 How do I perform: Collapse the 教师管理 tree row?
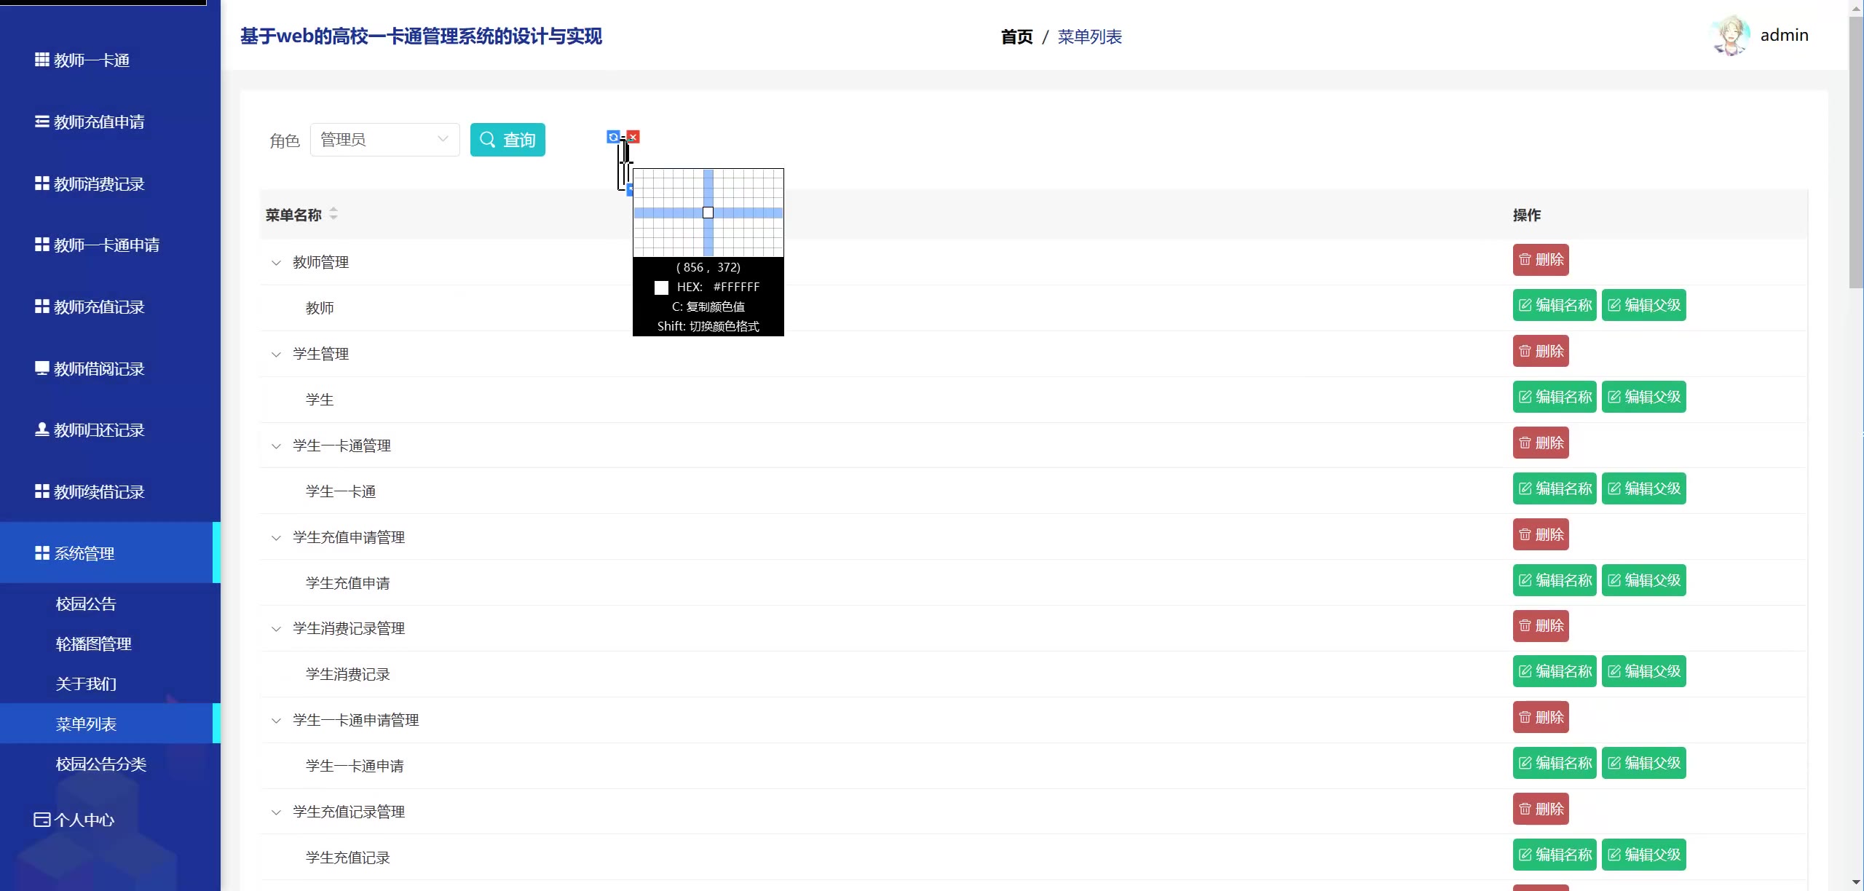click(276, 263)
